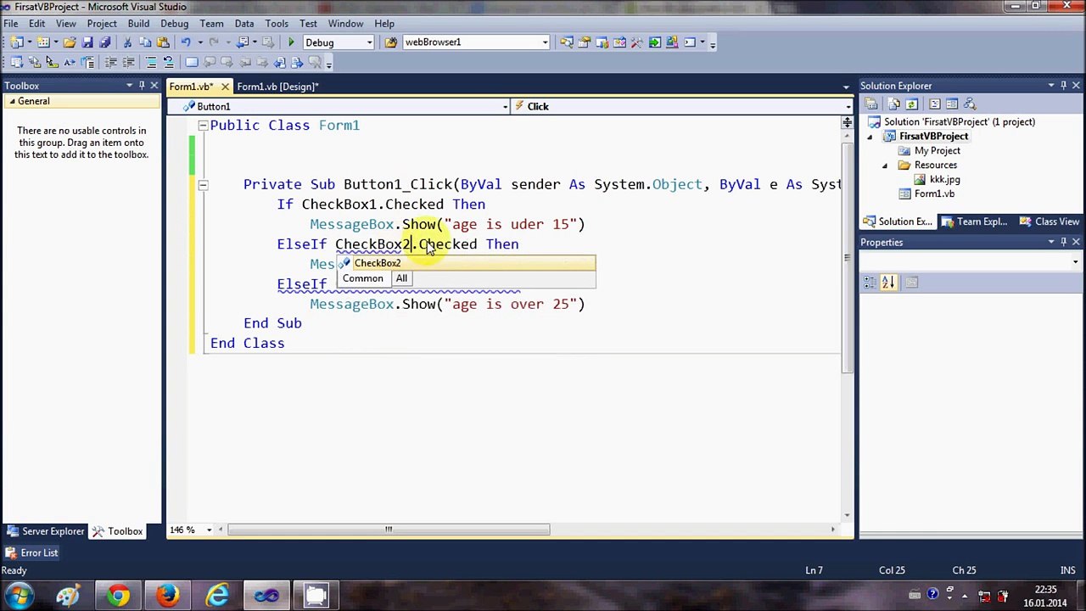Open the Debug menu
The height and width of the screenshot is (611, 1086).
coord(174,24)
